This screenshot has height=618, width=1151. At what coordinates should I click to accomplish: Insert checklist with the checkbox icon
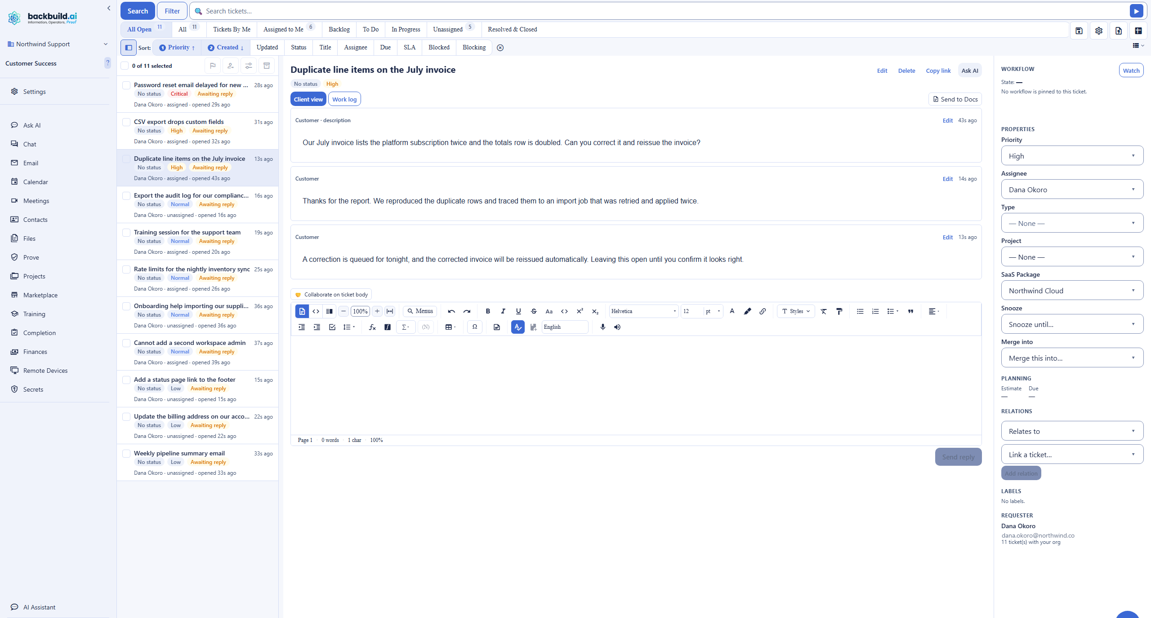click(332, 327)
